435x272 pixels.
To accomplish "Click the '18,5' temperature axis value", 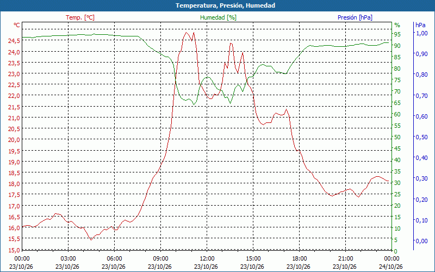I will click(14, 173).
